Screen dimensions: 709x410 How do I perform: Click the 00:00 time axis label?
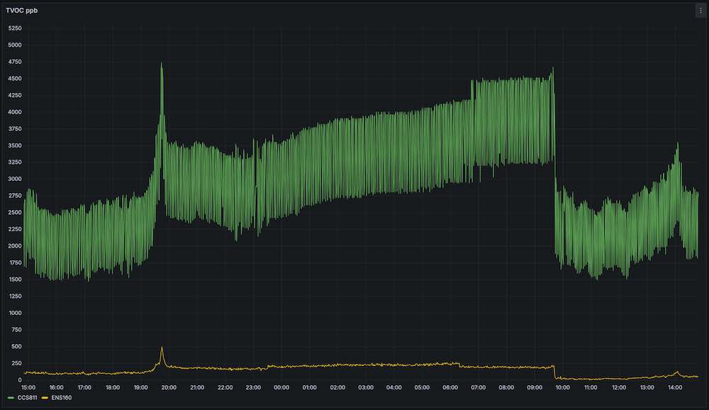(281, 387)
